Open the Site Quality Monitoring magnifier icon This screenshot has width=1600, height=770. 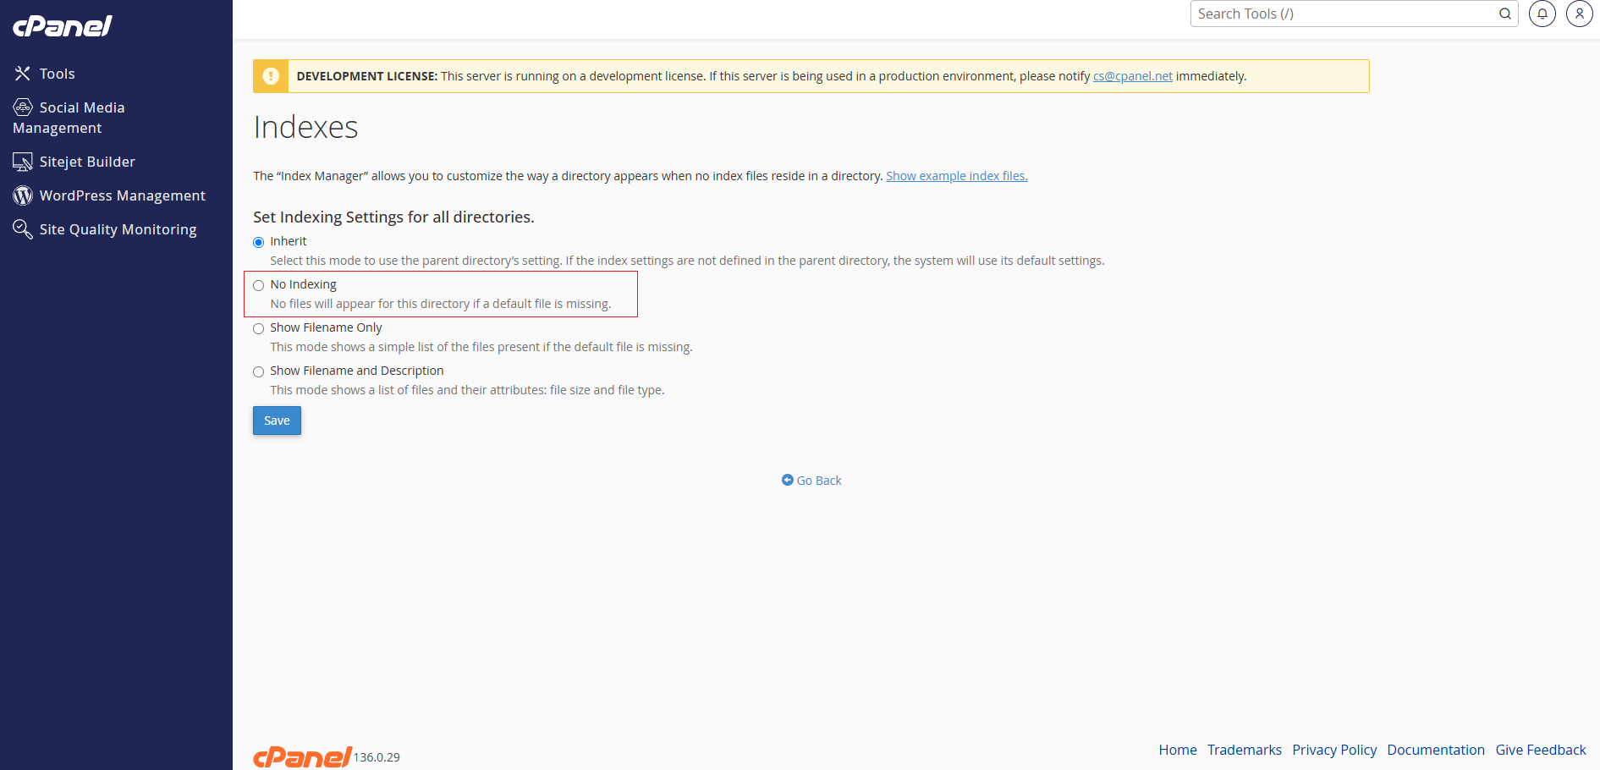tap(23, 229)
